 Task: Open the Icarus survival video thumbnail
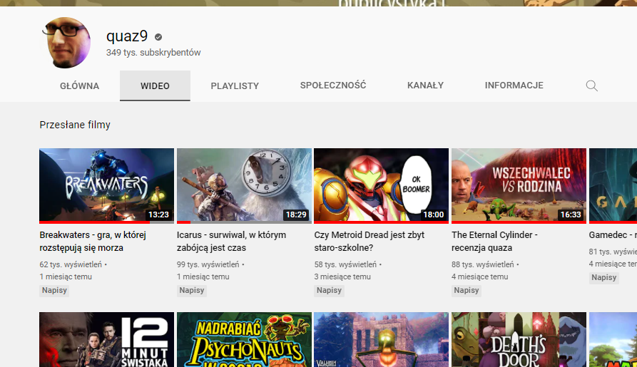pyautogui.click(x=244, y=185)
